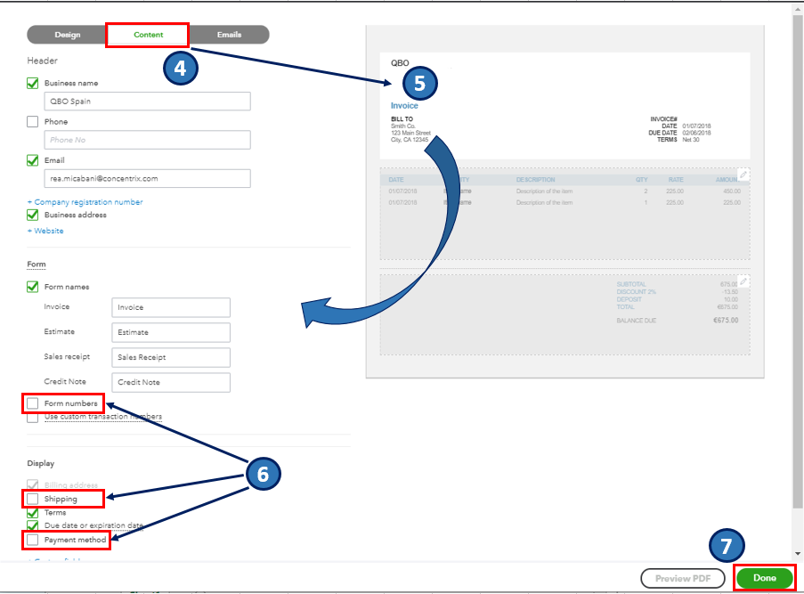Viewport: 804px width, 594px height.
Task: Click the invoice header section in preview
Action: coord(565,106)
